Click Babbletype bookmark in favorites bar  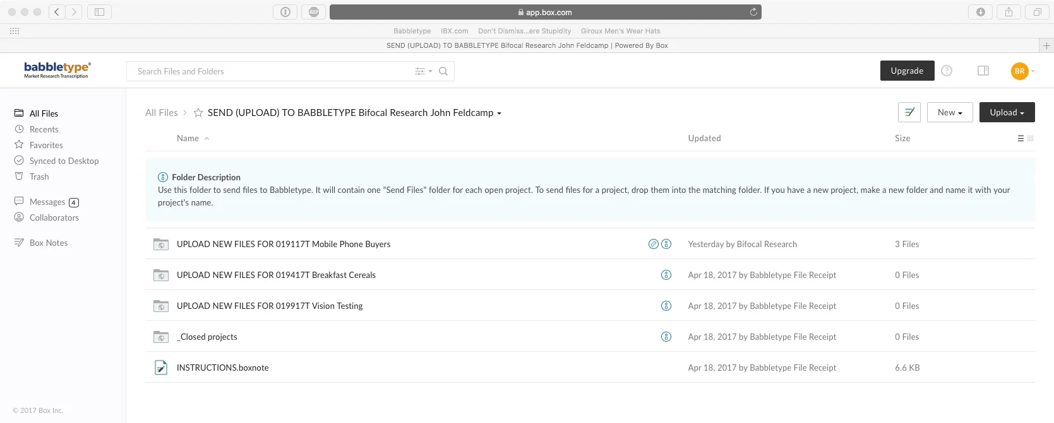tap(412, 31)
